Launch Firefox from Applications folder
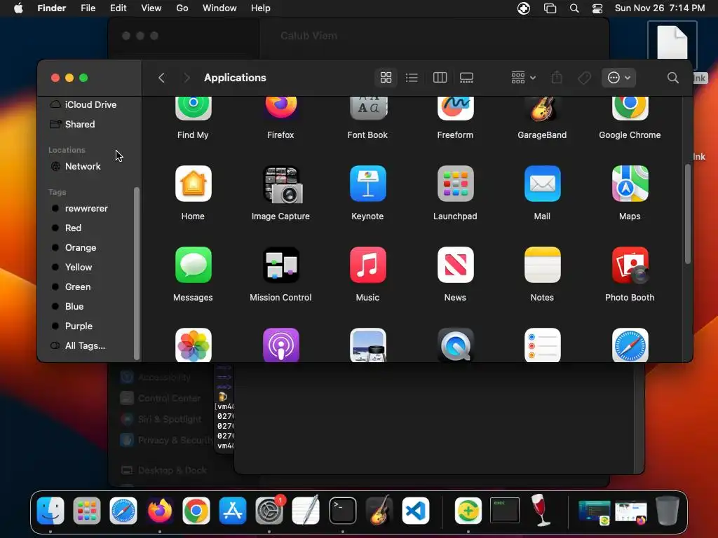The width and height of the screenshot is (718, 538). coord(280,109)
